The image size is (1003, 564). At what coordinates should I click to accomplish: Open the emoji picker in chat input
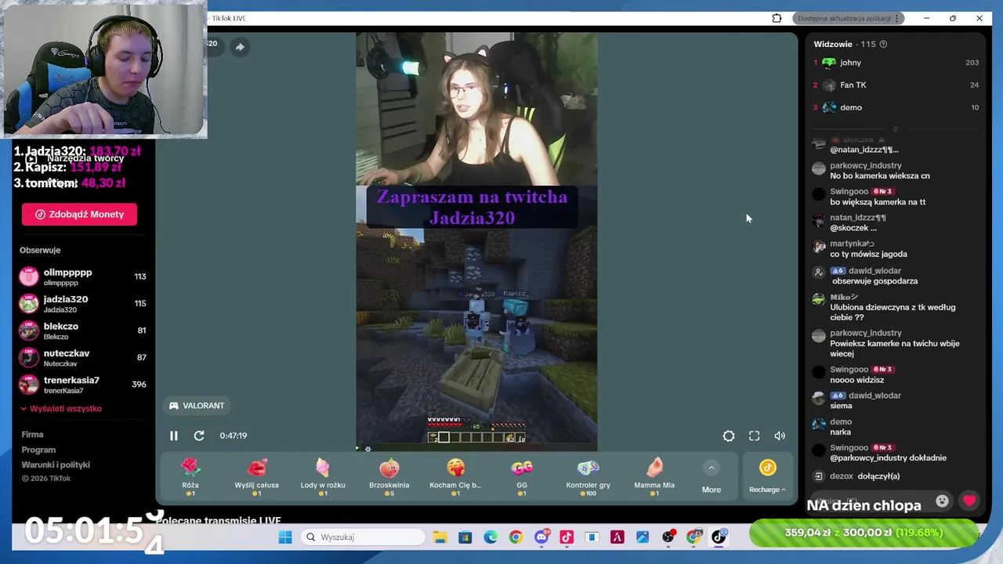(x=943, y=501)
